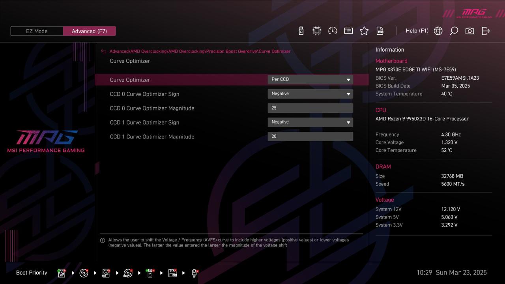Click the CCD 1 Curve Optimizer Magnitude label
This screenshot has width=505, height=284.
152,136
